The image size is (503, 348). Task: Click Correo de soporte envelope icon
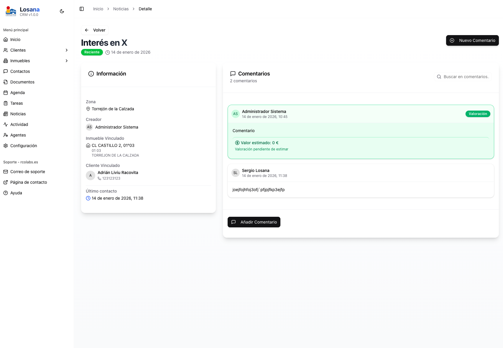coord(6,172)
